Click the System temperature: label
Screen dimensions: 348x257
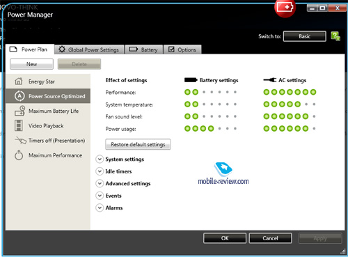pyautogui.click(x=129, y=104)
